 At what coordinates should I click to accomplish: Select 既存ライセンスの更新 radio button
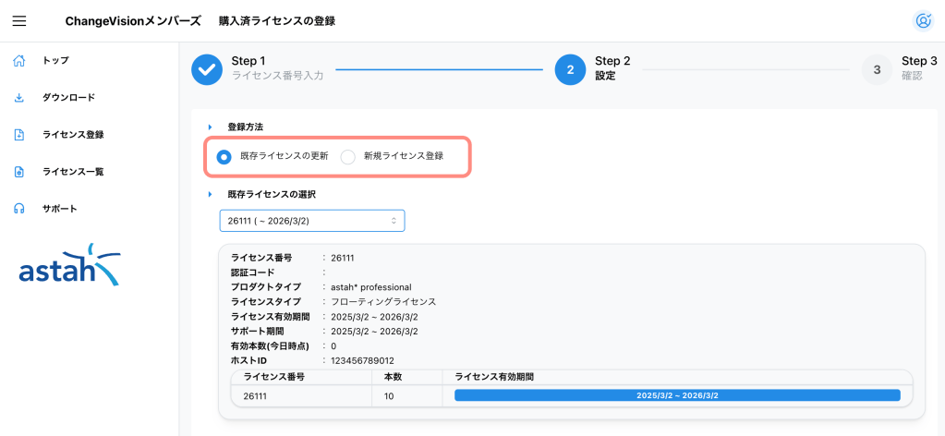[224, 157]
